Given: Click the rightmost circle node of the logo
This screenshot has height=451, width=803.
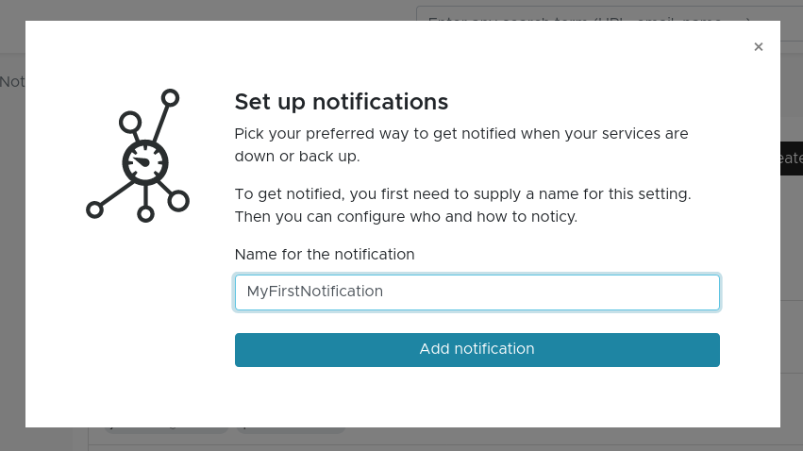Looking at the screenshot, I should 178,200.
